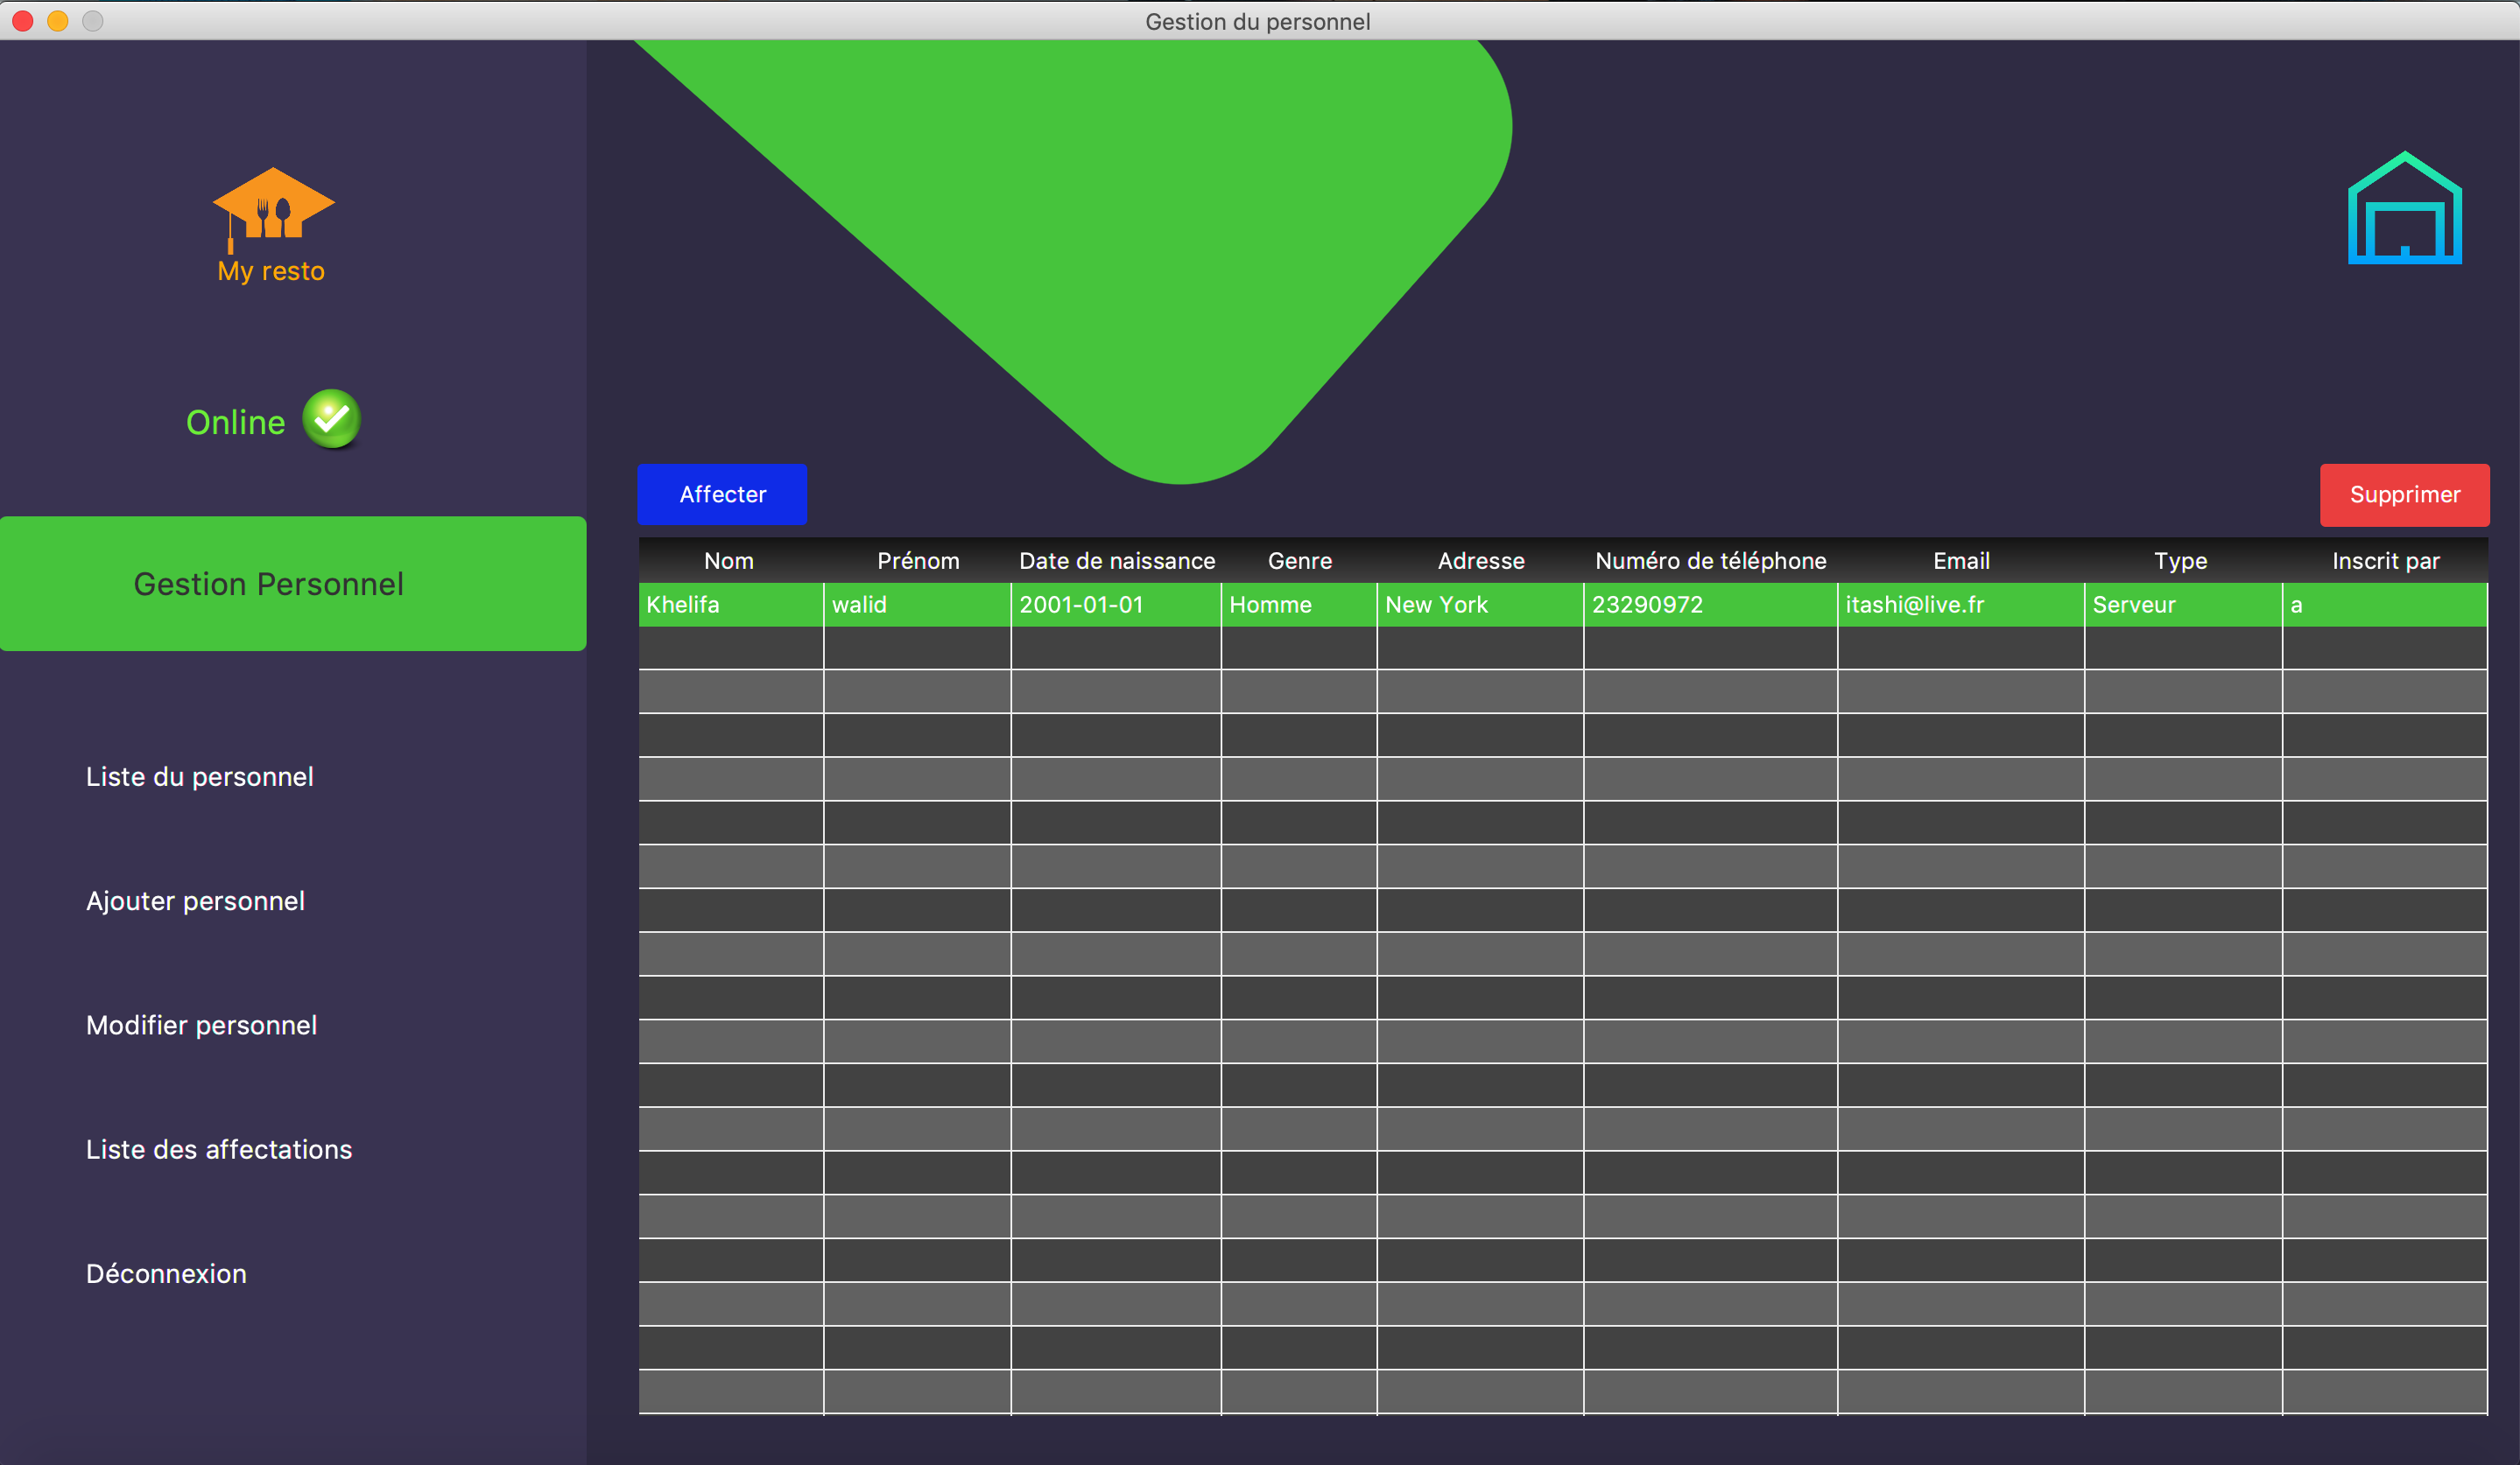Click the Email column header

[1959, 561]
